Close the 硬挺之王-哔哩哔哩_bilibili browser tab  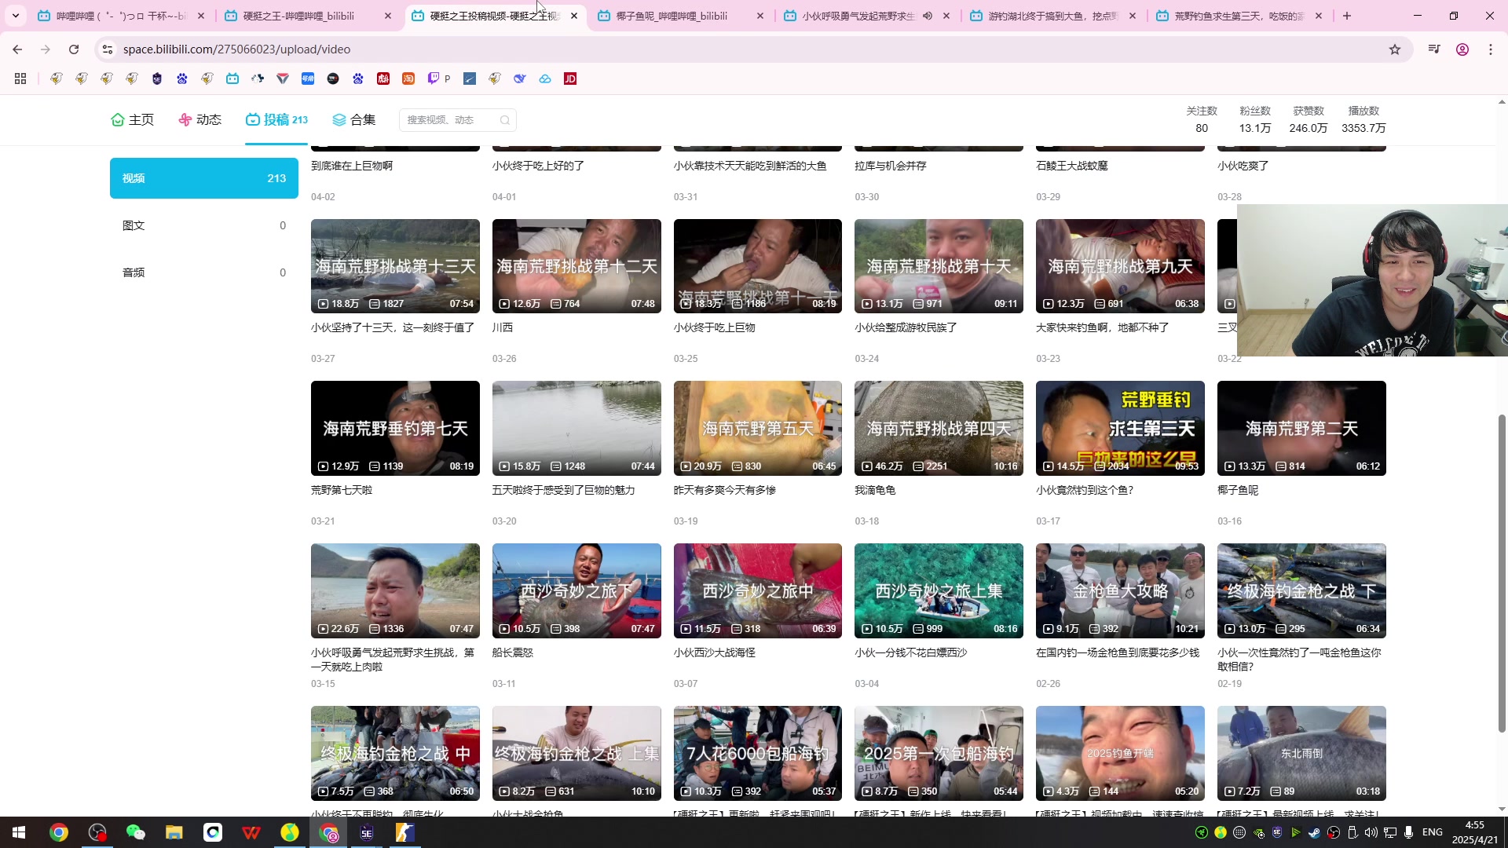click(x=387, y=16)
